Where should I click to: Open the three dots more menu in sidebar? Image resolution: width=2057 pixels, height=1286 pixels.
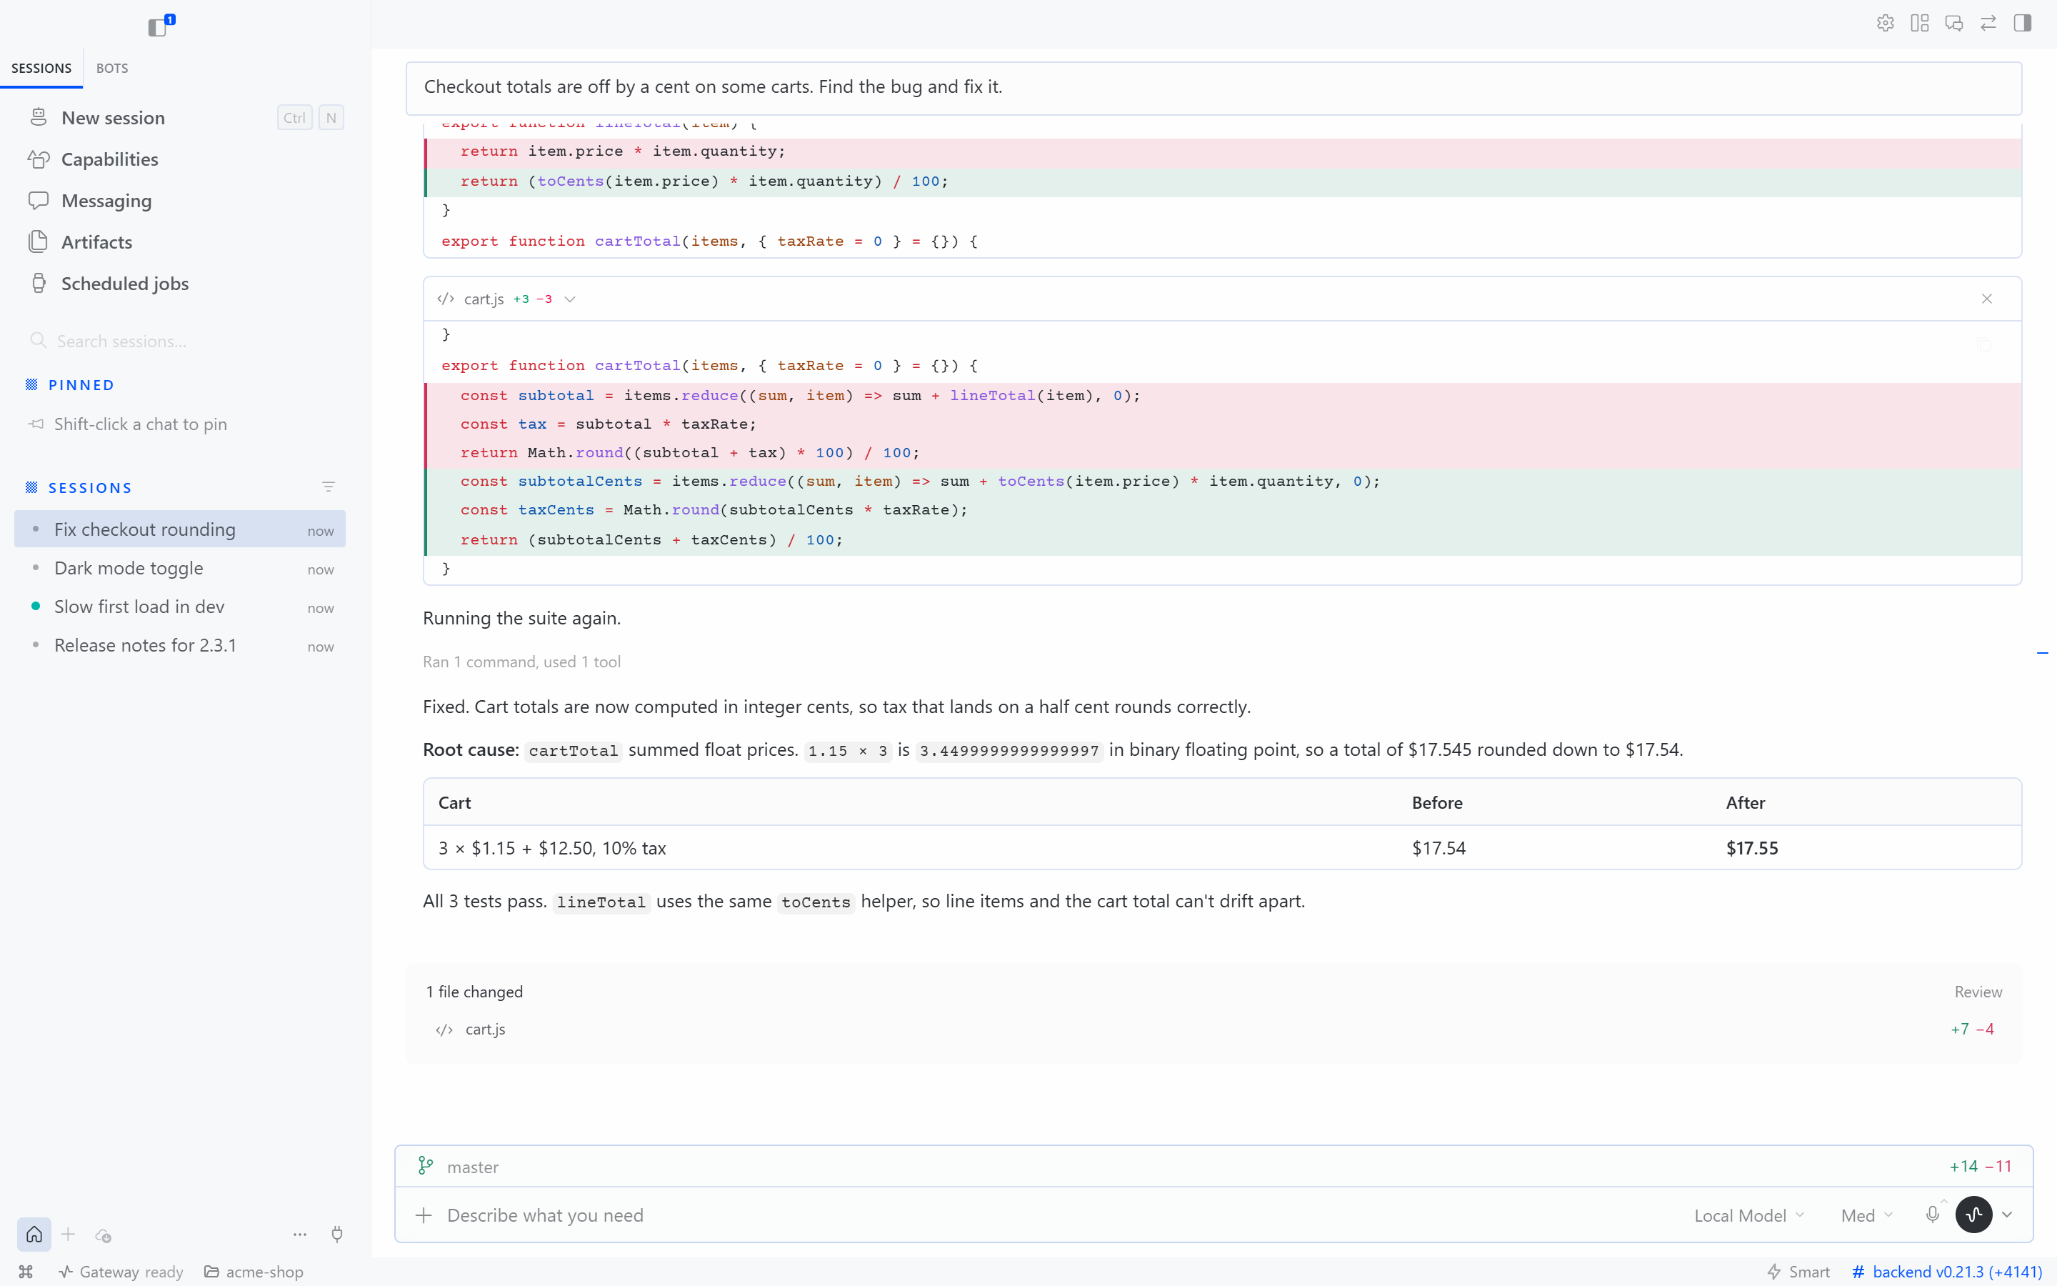[x=299, y=1234]
